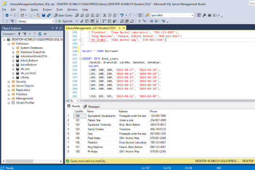This screenshot has width=255, height=170.
Task: Toggle Include Live Query Statistics
Action: click(109, 21)
